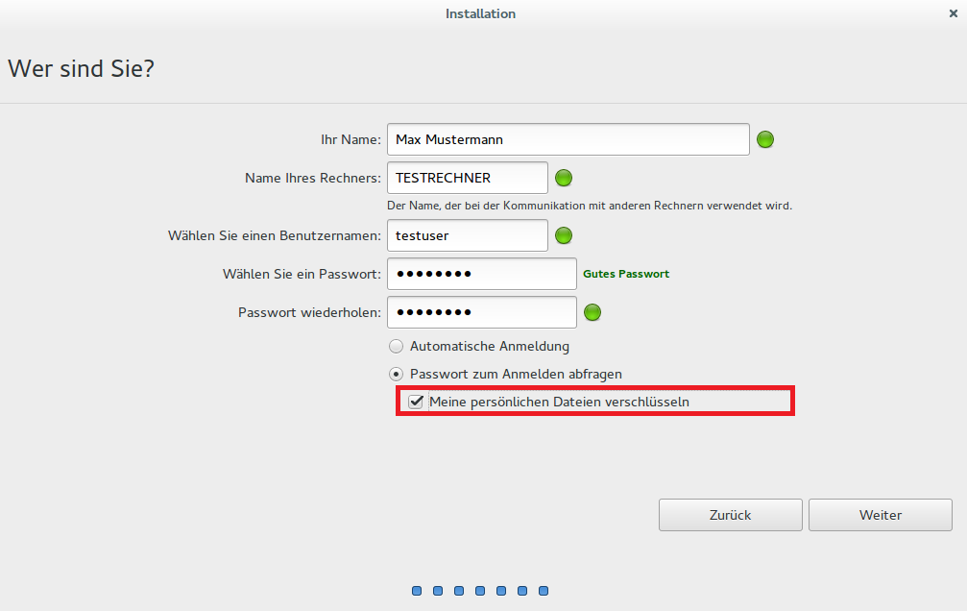
Task: Click the green check indicator beside username field
Action: [564, 235]
